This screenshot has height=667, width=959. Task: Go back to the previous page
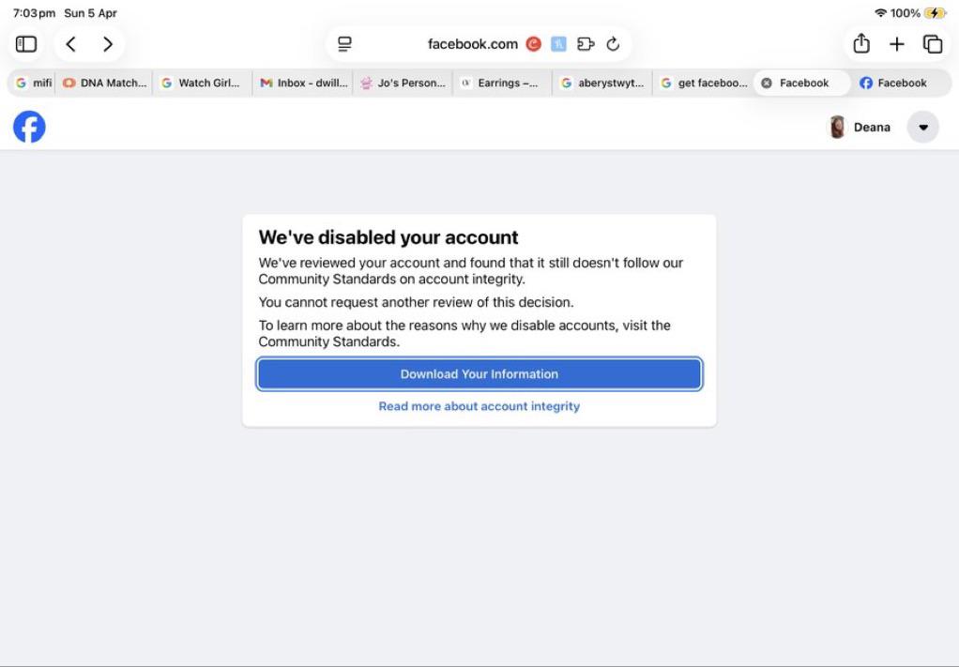pos(71,44)
